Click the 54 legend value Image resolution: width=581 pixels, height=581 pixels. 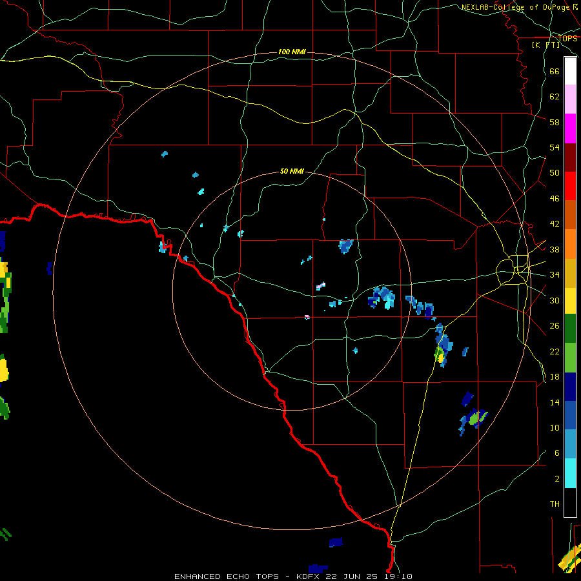pyautogui.click(x=555, y=147)
